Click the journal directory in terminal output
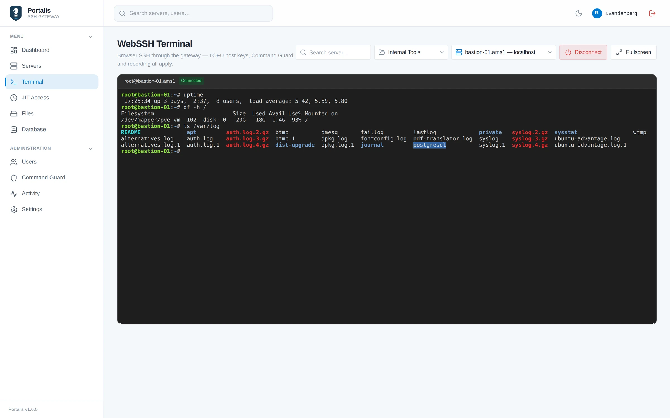The width and height of the screenshot is (670, 418). 372,145
